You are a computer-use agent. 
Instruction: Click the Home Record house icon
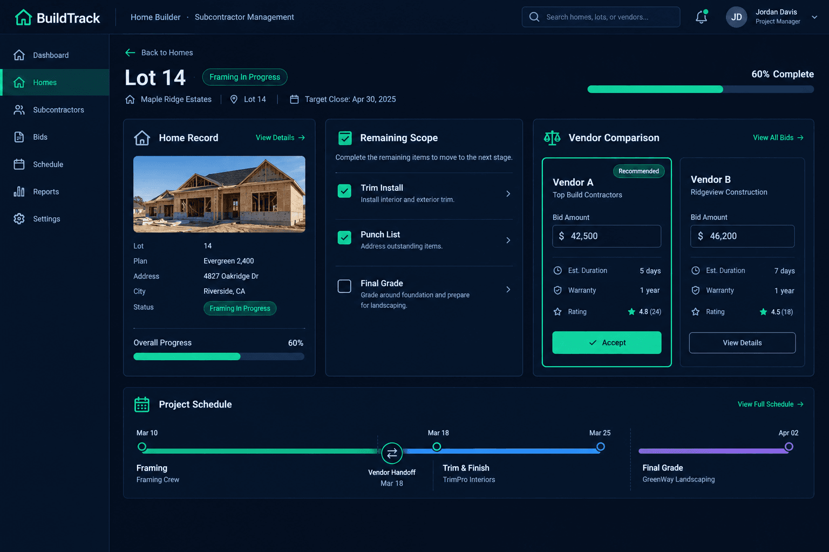[x=142, y=138]
